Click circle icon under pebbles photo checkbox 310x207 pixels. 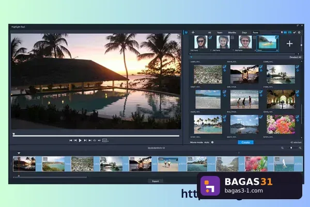pyautogui.click(x=225, y=70)
